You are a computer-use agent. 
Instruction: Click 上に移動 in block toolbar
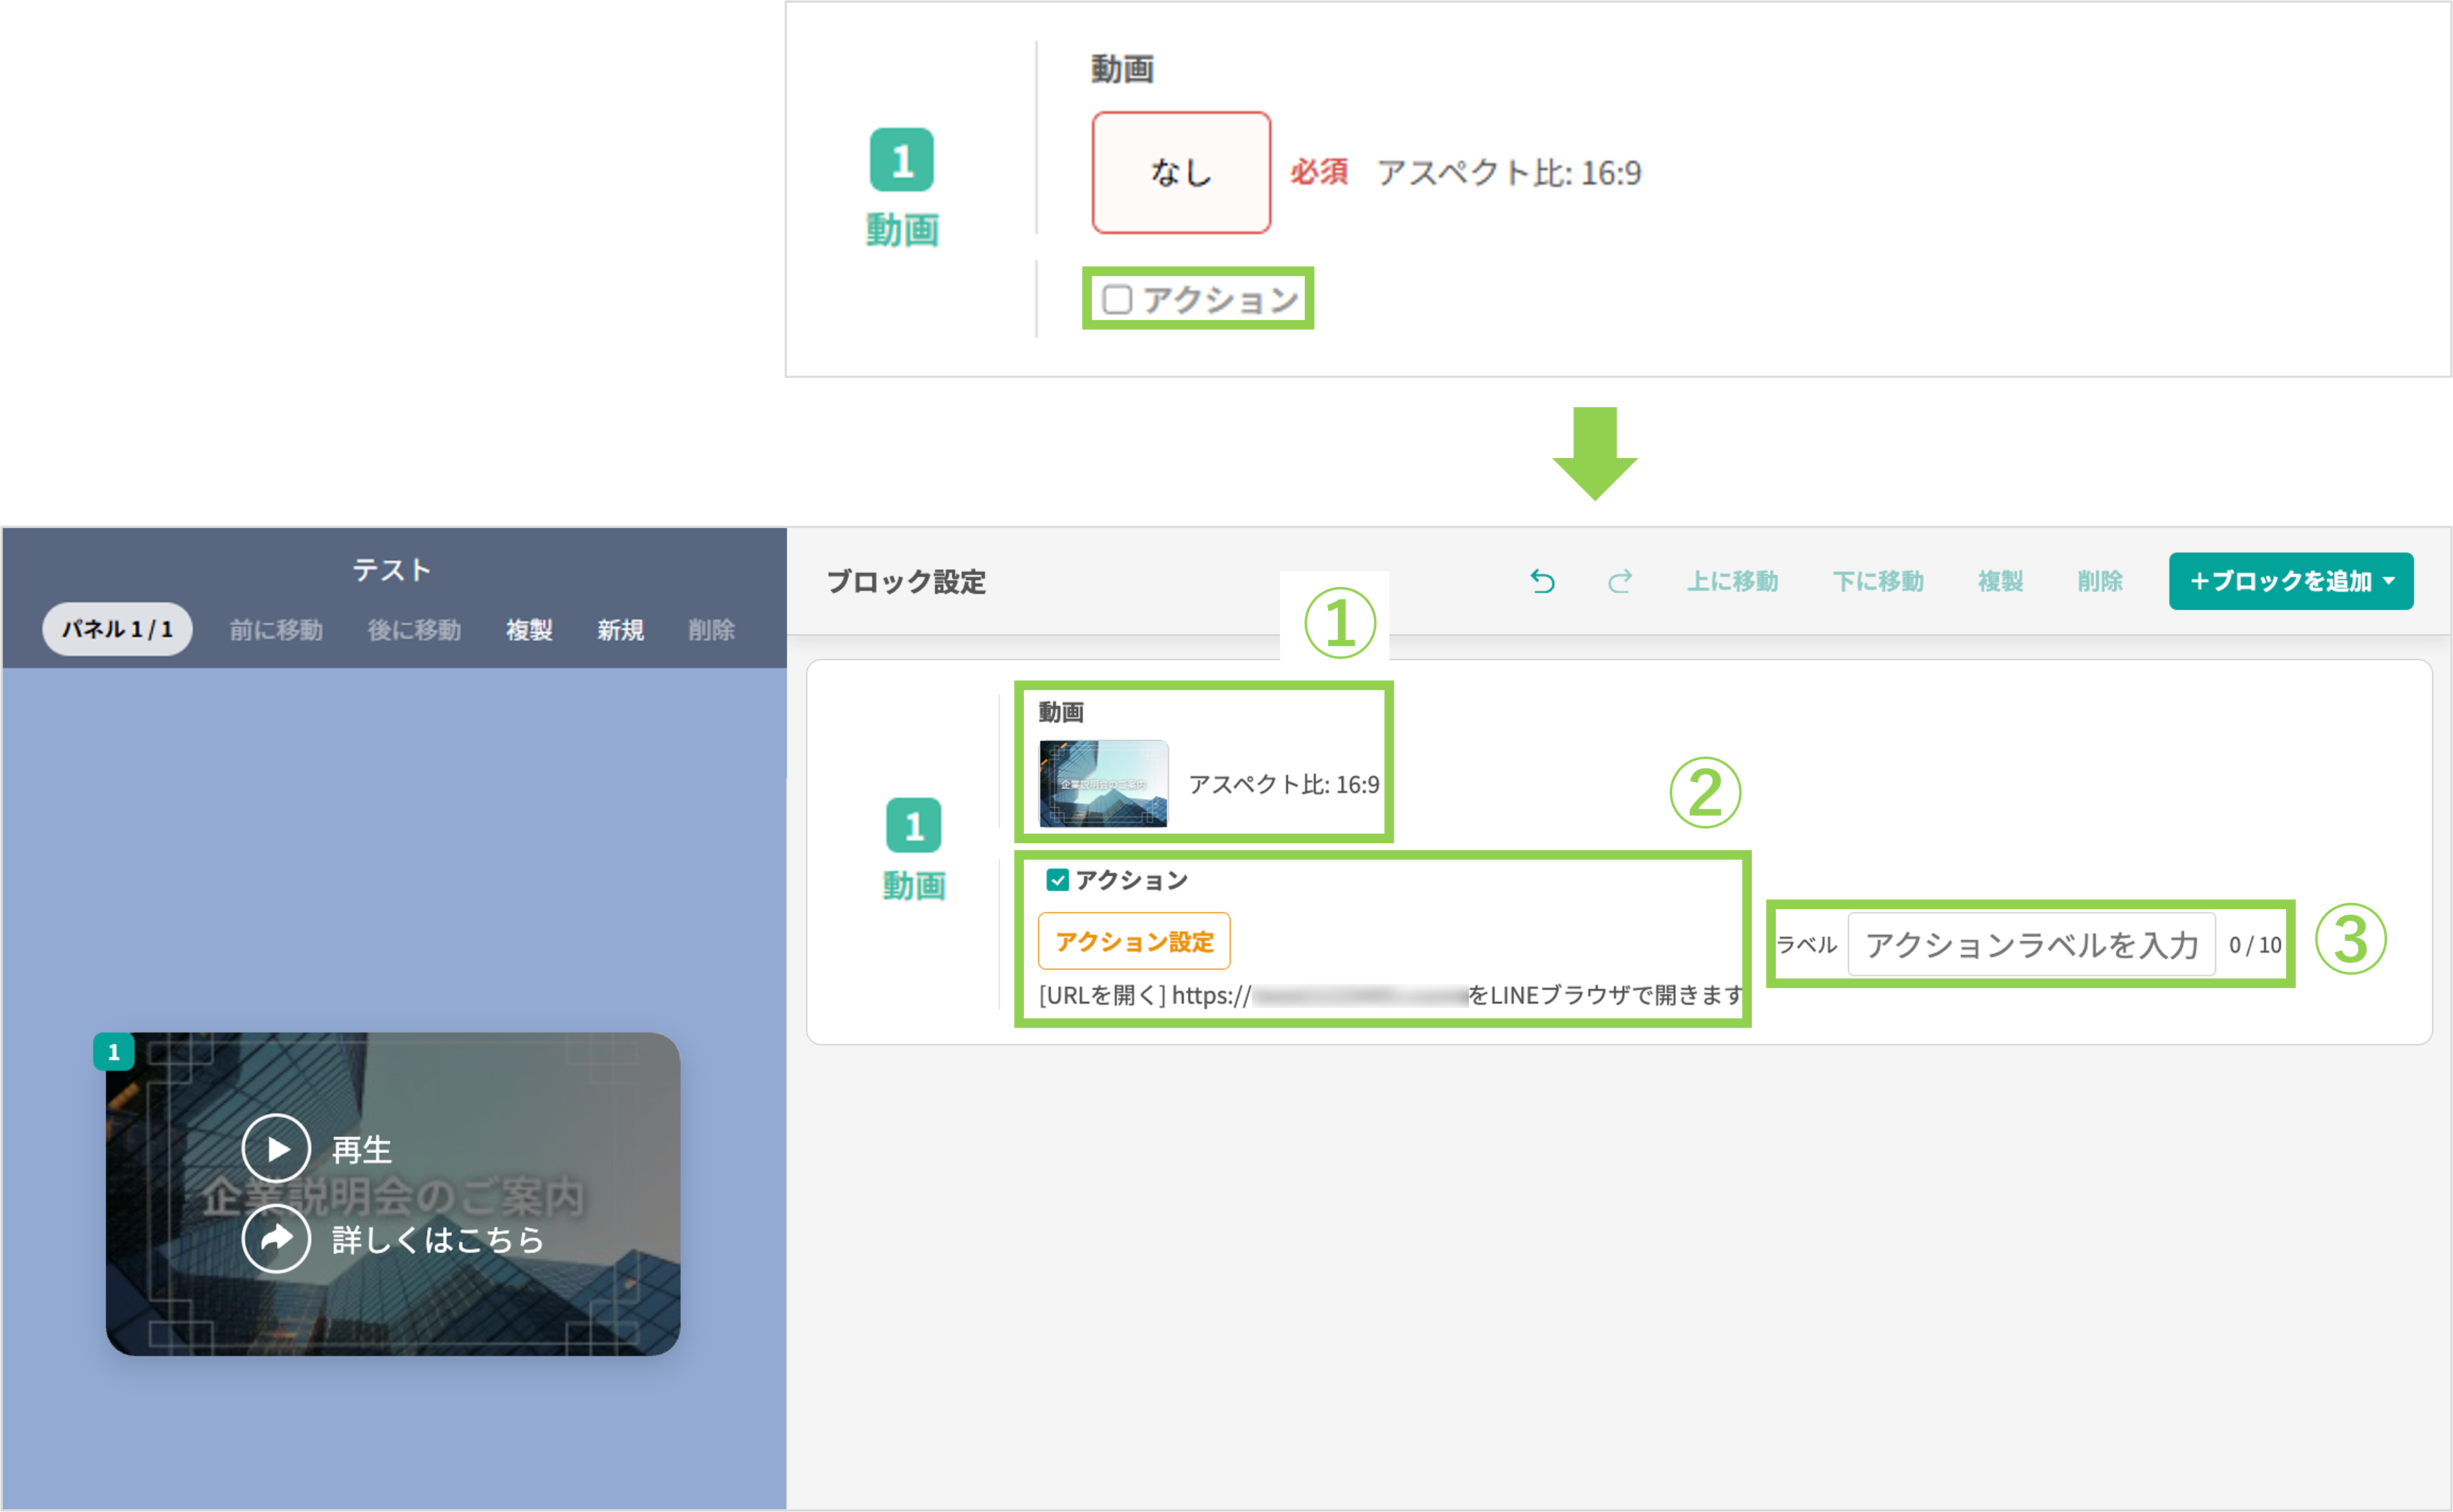1732,581
